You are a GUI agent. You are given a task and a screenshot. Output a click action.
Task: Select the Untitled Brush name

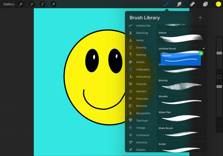167,48
